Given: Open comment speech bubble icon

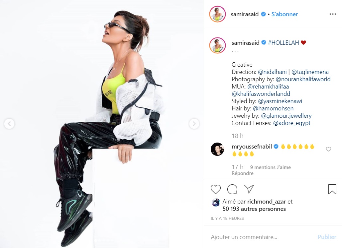Looking at the screenshot, I should click(232, 189).
